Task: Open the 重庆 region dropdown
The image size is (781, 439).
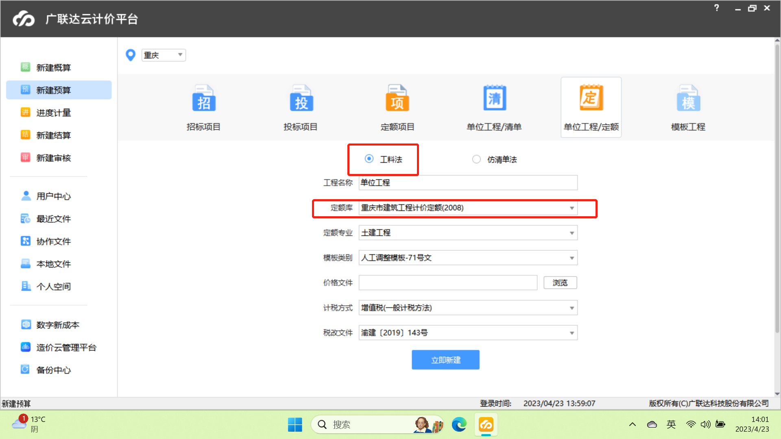Action: coord(164,55)
